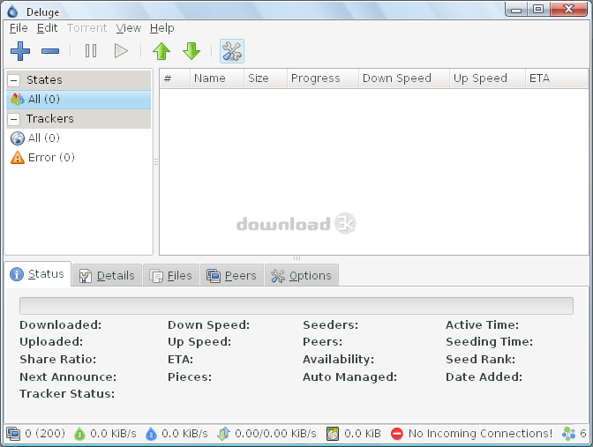The image size is (593, 447).
Task: Click the free disk space icon
Action: pyautogui.click(x=333, y=434)
